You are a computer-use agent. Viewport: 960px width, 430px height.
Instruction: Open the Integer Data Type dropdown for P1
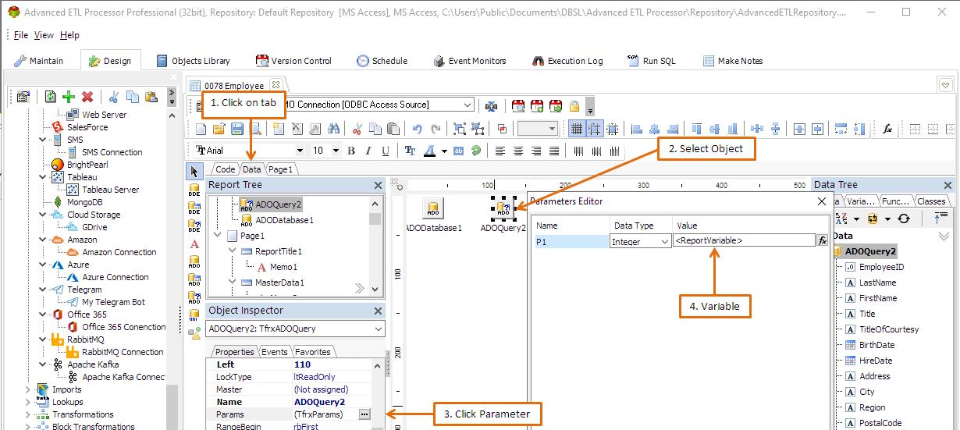(x=665, y=242)
